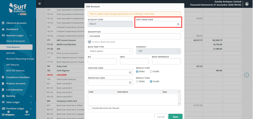Open the user profile icon
The width and height of the screenshot is (253, 119).
[247, 4]
